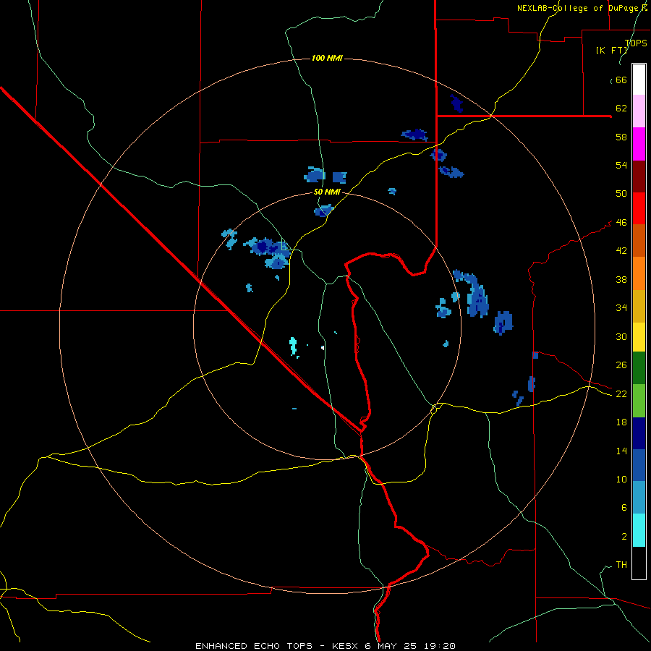The image size is (651, 651).
Task: Click the white swatch atop the tops legend
Action: tap(639, 80)
